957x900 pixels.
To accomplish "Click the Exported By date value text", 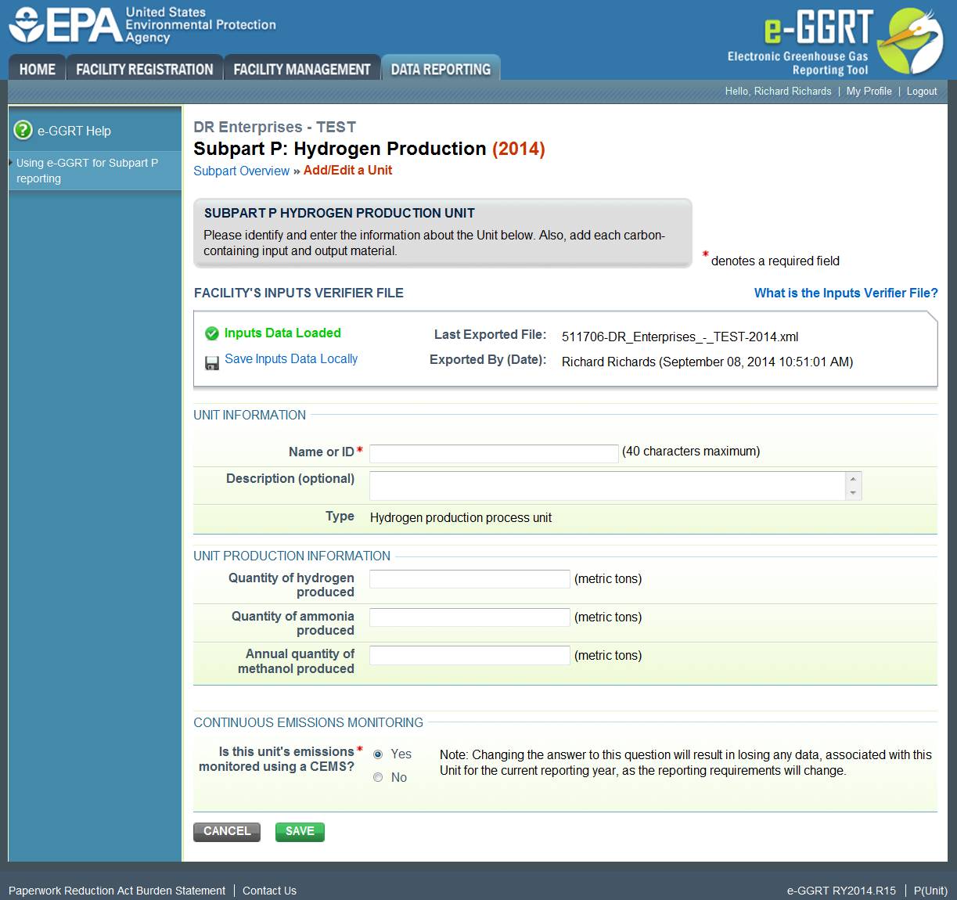I will tap(707, 362).
